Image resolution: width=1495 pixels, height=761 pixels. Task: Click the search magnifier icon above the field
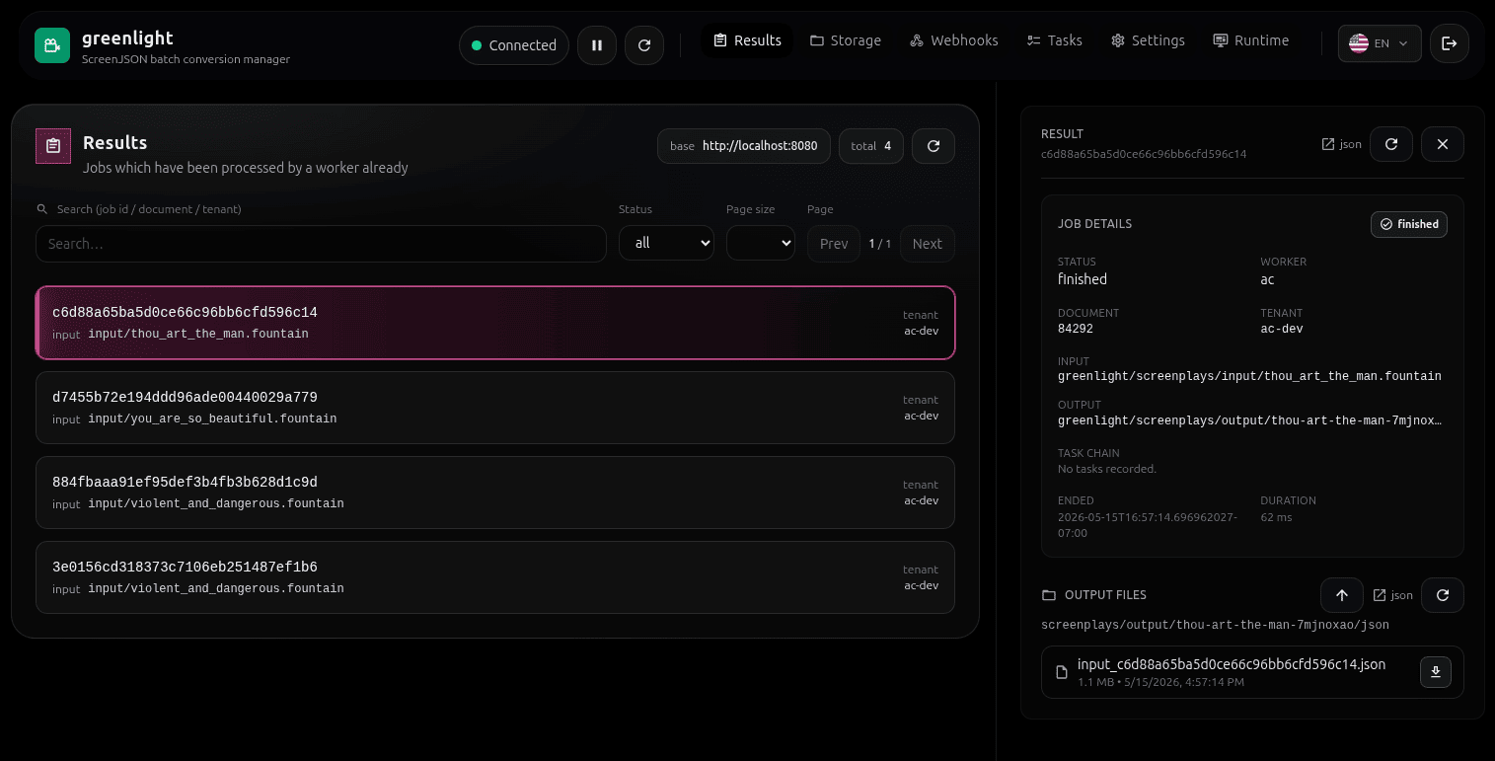pyautogui.click(x=42, y=209)
